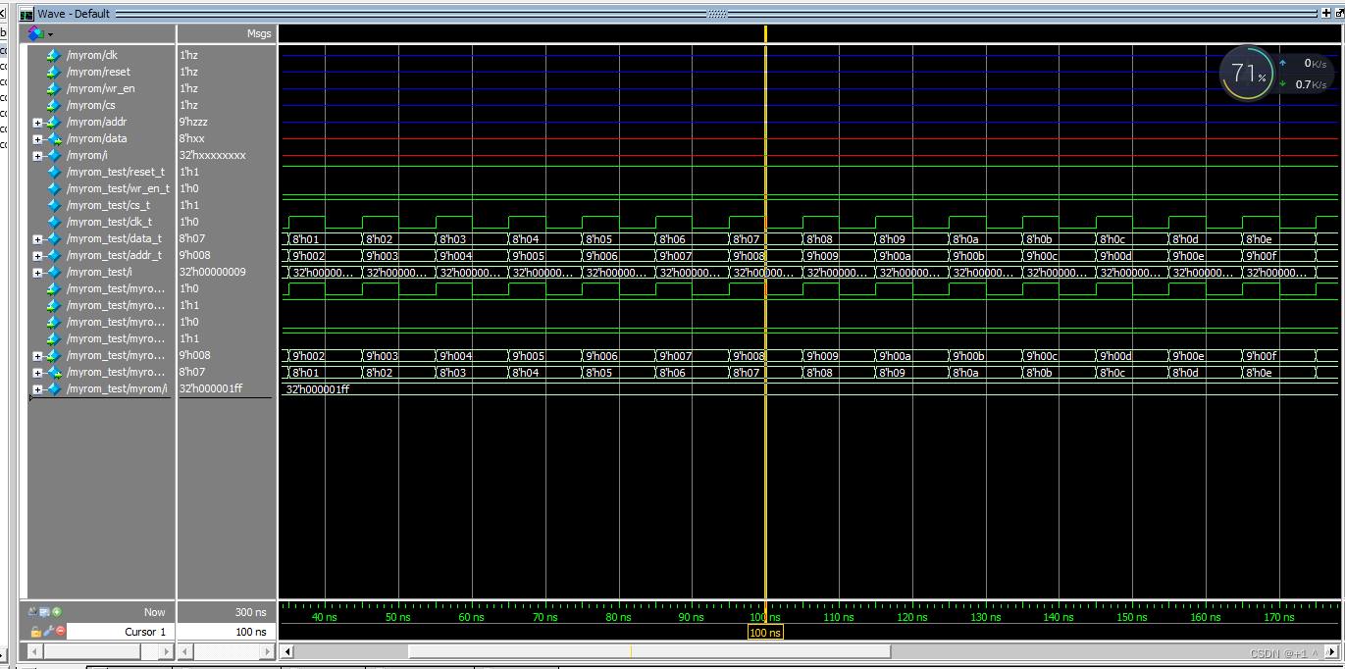Click value 32'h00000009 in Msgs column

click(x=213, y=272)
